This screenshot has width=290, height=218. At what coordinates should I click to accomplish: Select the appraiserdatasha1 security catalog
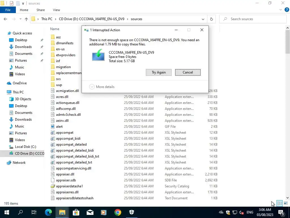[69, 186]
